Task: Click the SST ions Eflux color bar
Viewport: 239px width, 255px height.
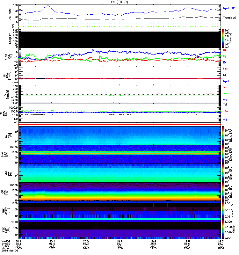Action: point(223,135)
